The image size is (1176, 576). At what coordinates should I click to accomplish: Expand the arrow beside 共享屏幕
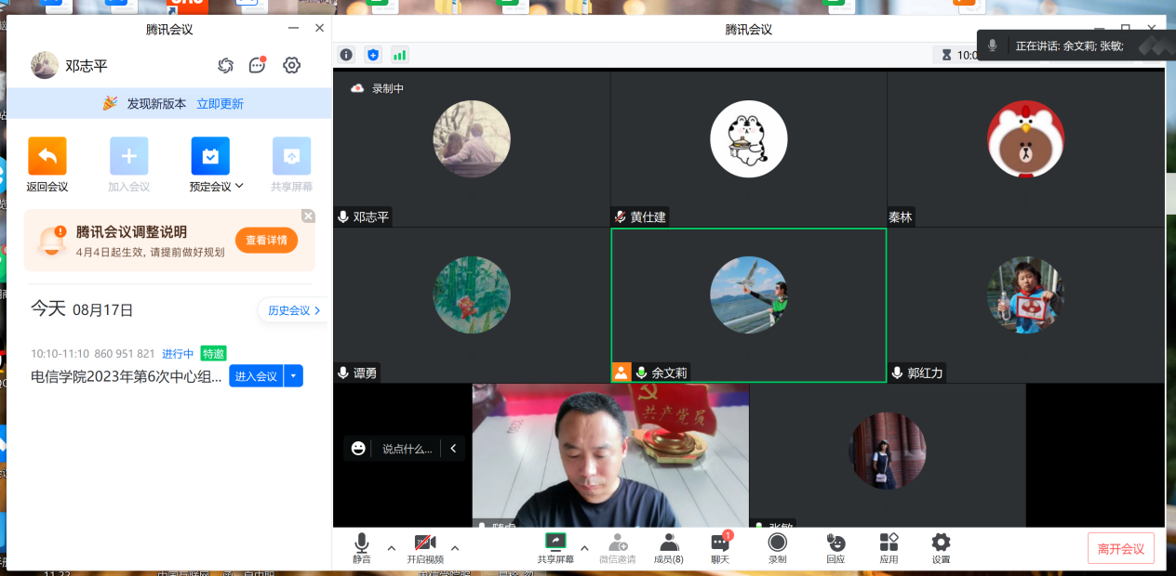click(x=584, y=547)
